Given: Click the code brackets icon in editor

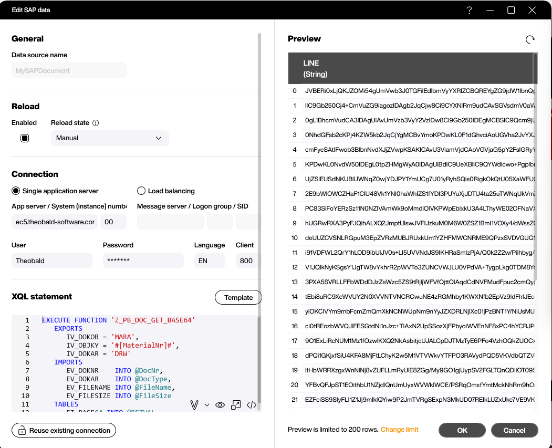Looking at the screenshot, I should (x=252, y=405).
